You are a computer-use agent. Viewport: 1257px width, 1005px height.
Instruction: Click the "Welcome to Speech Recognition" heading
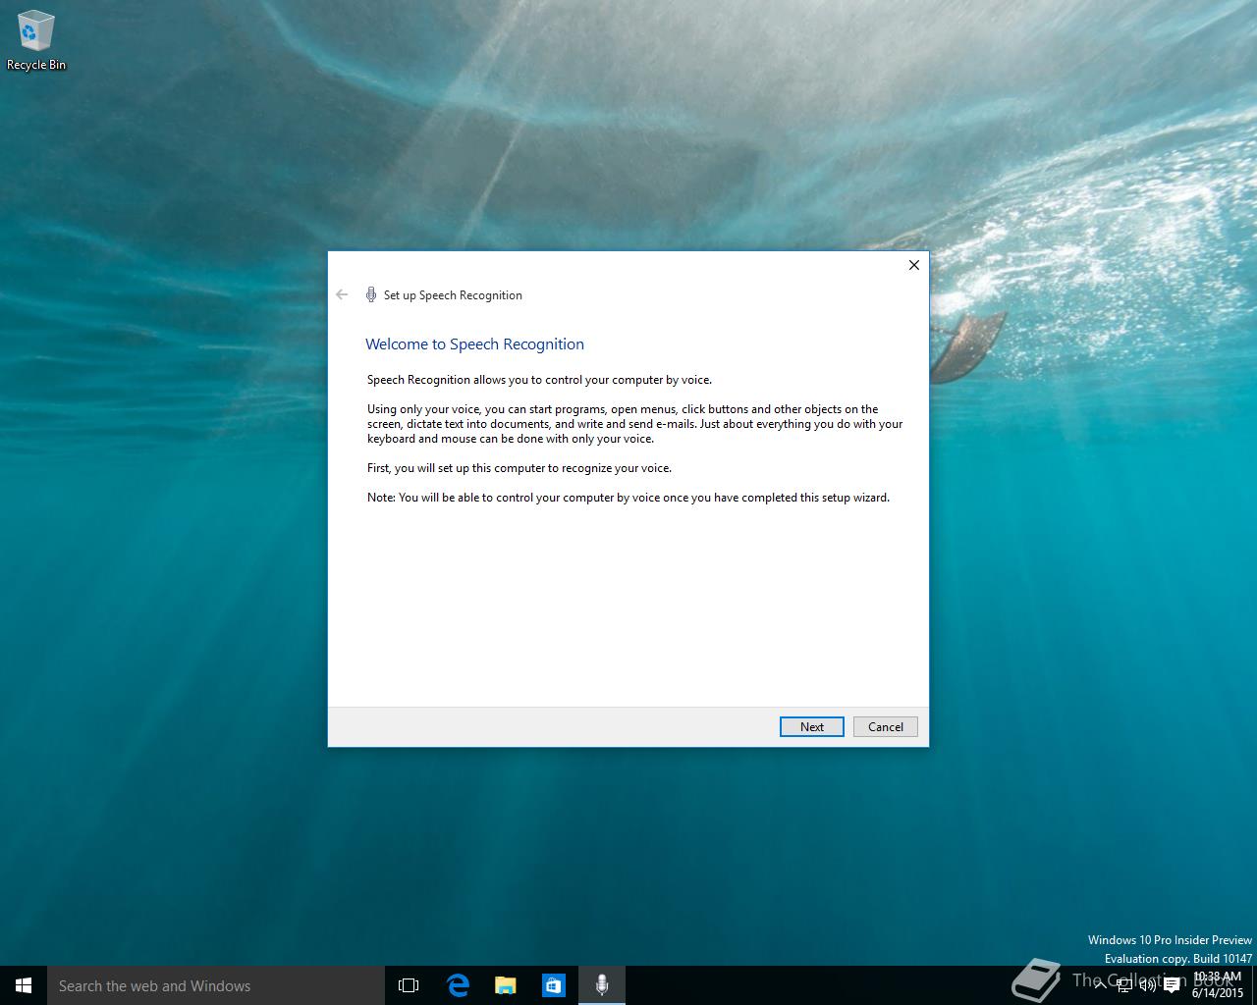[474, 344]
